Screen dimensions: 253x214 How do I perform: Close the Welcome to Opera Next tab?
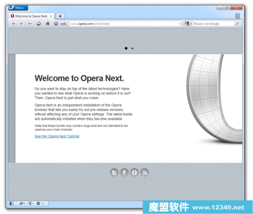[51, 16]
